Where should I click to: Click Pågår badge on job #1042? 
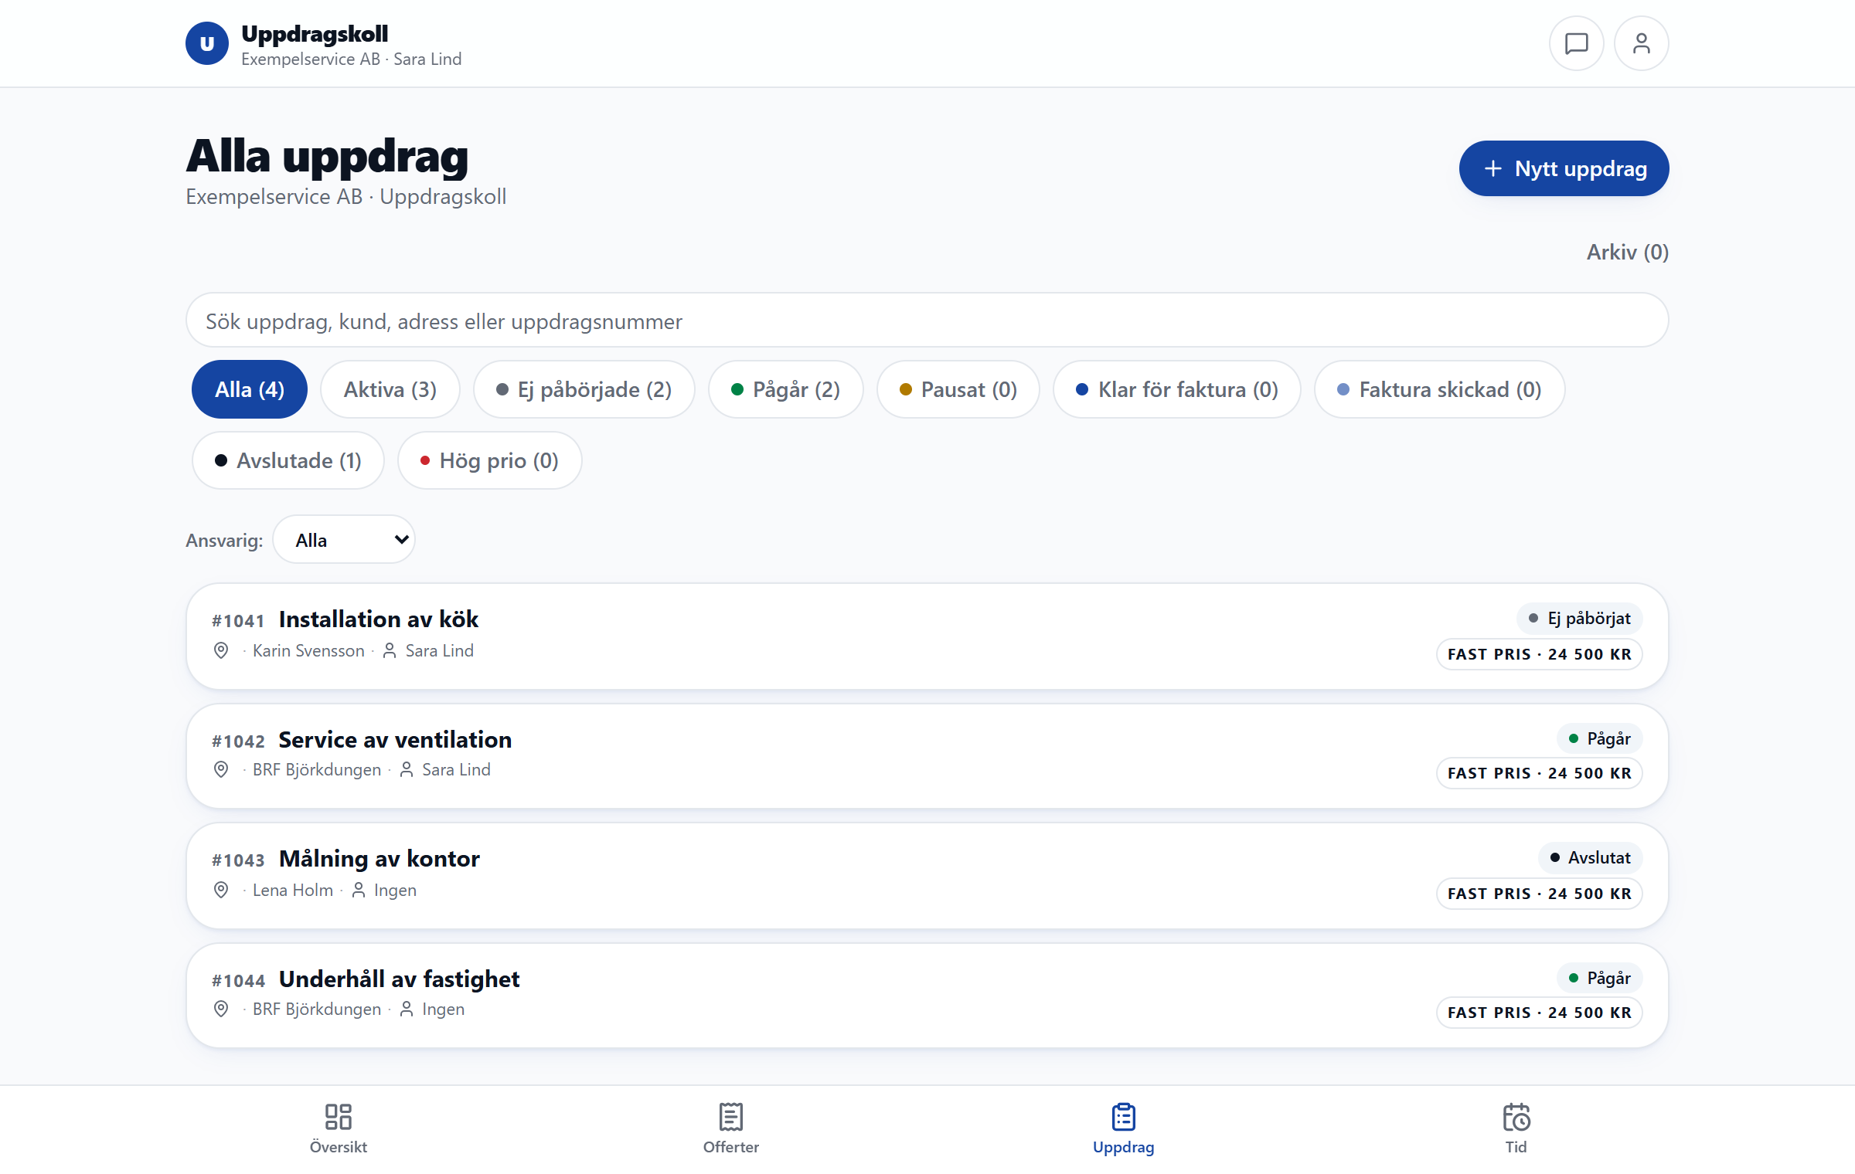point(1599,738)
